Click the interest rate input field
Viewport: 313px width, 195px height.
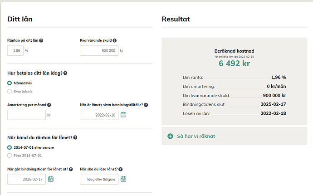(15, 50)
